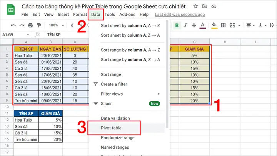The height and width of the screenshot is (156, 277).
Task: Click the Redo toolbar icon
Action: click(x=22, y=25)
